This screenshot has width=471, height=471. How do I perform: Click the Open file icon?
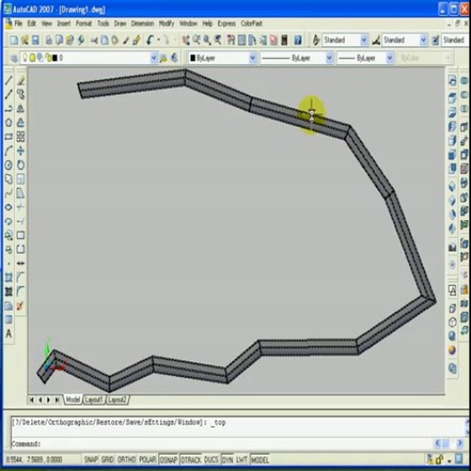point(25,40)
